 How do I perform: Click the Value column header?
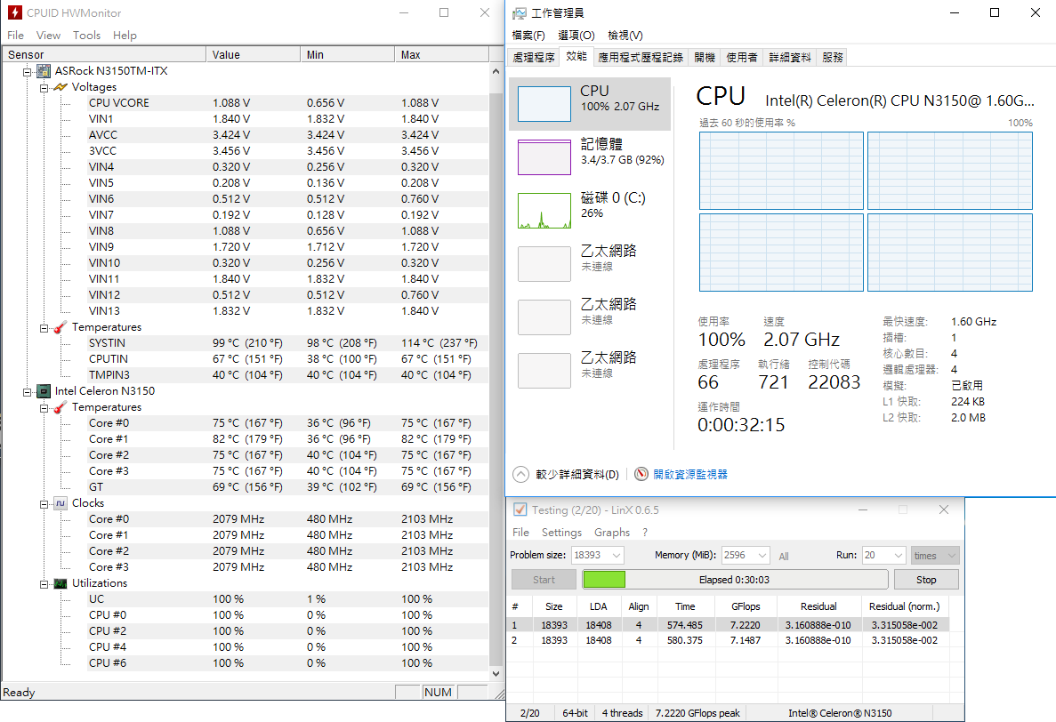(254, 54)
